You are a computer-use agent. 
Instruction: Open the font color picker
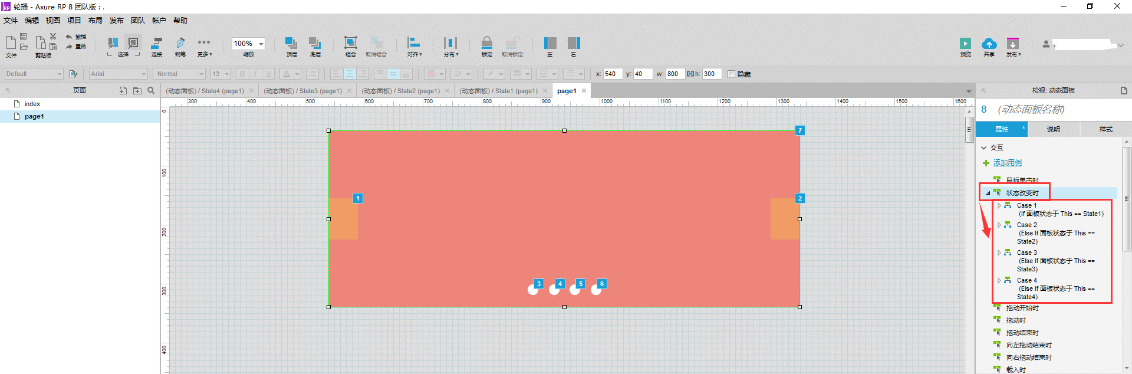(290, 74)
